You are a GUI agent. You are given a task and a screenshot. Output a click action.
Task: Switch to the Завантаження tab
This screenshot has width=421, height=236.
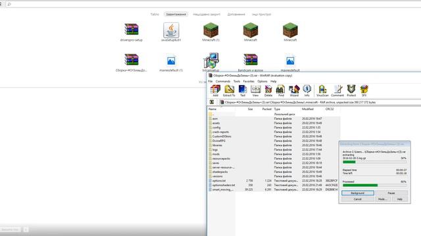(x=176, y=14)
